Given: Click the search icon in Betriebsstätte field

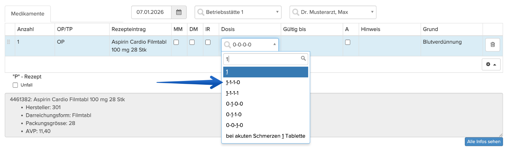Looking at the screenshot, I should point(201,12).
